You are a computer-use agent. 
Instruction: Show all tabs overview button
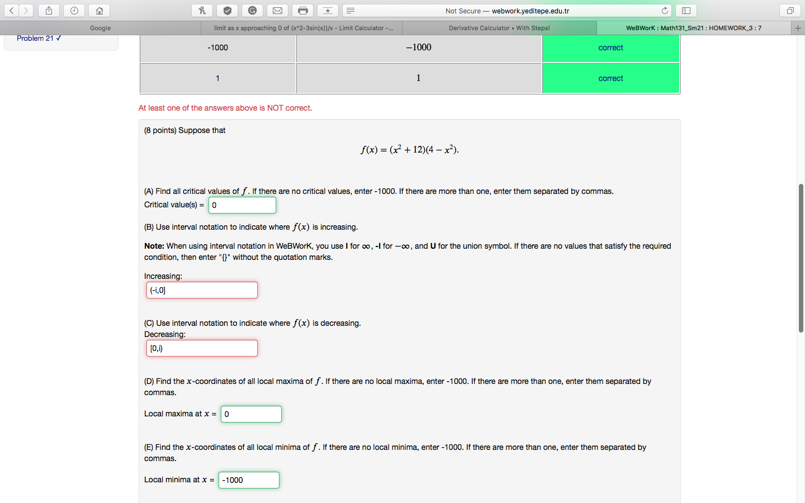789,10
